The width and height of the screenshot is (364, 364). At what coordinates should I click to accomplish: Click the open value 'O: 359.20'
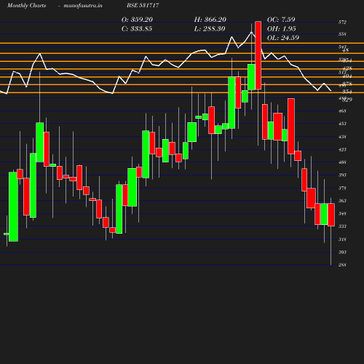(137, 20)
